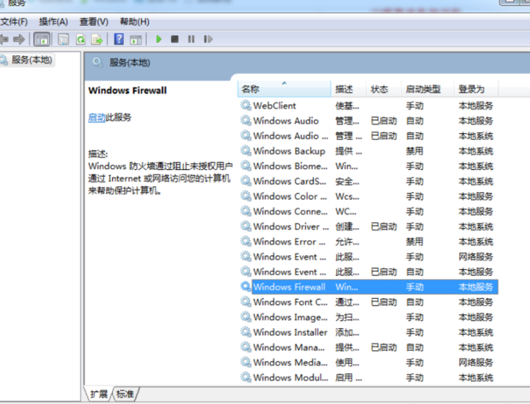Click the gear icon beside Windows Conne...
This screenshot has height=404, width=530.
[245, 211]
